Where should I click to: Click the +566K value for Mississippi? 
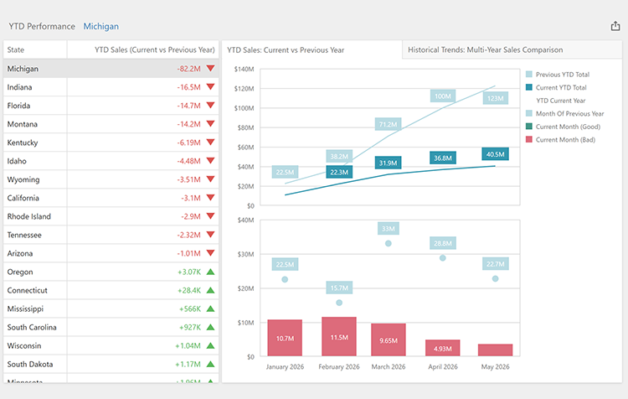point(190,308)
